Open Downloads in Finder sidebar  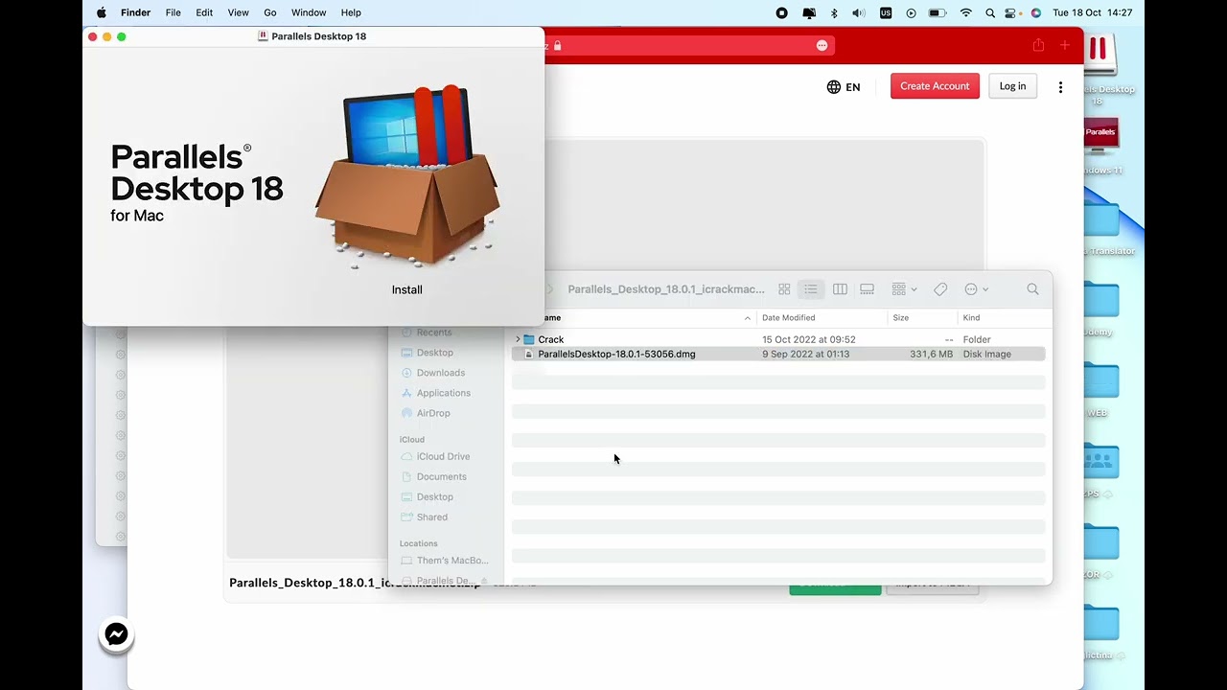click(441, 373)
